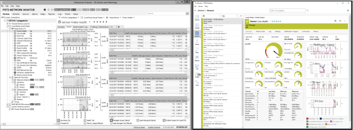The image size is (353, 130).
Task: Toggle Health (%) checkbox under the graphs
Action: pos(85,120)
